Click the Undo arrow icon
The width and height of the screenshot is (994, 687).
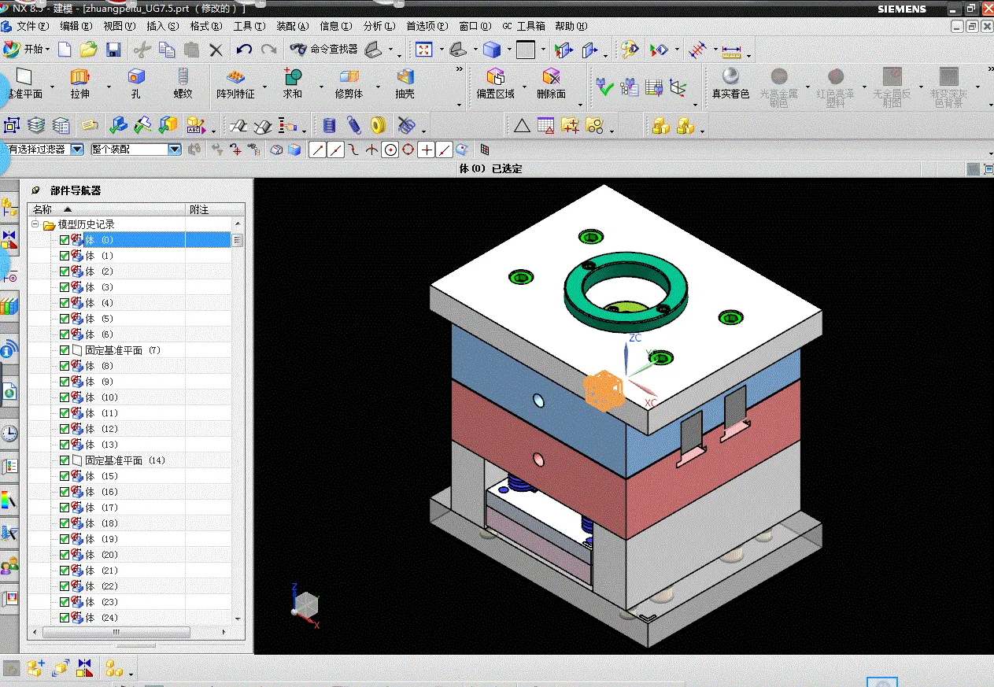244,50
